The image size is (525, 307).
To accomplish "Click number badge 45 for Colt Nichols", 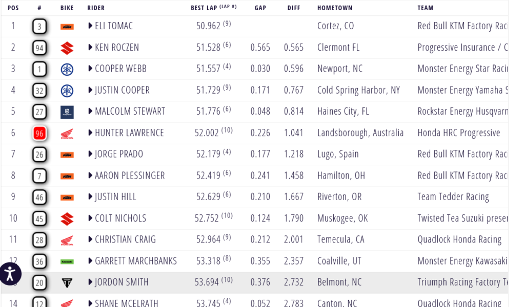I will point(39,218).
